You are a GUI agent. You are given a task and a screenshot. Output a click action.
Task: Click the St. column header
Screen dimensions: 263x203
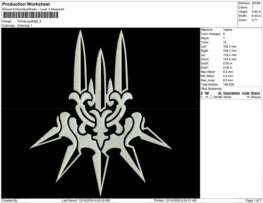tap(219, 93)
